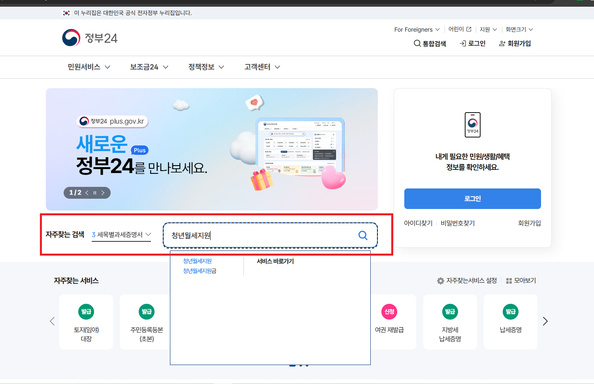Viewport: 594px width, 384px height.
Task: Select the 청년월세지원금 suggestion
Action: 200,271
